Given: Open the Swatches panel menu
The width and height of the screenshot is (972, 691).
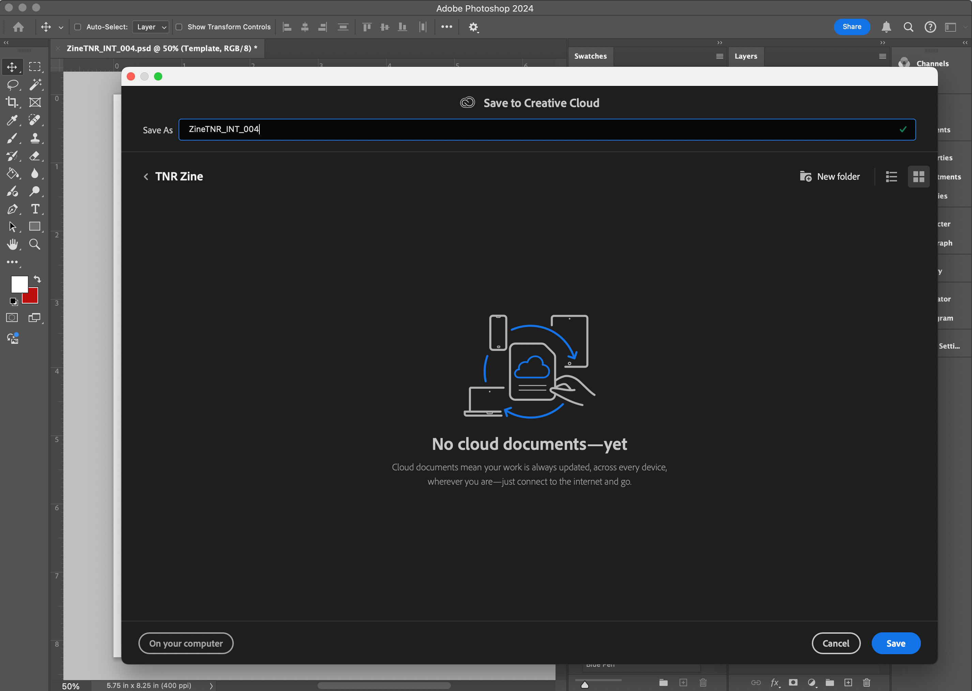Looking at the screenshot, I should tap(719, 56).
